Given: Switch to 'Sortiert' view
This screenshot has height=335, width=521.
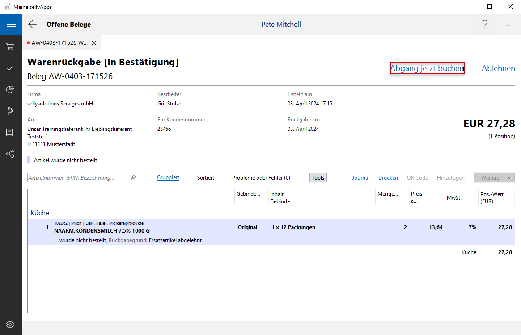Looking at the screenshot, I should click(x=206, y=178).
